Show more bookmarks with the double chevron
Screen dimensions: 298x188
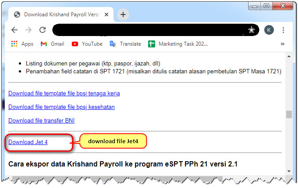[x=282, y=44]
